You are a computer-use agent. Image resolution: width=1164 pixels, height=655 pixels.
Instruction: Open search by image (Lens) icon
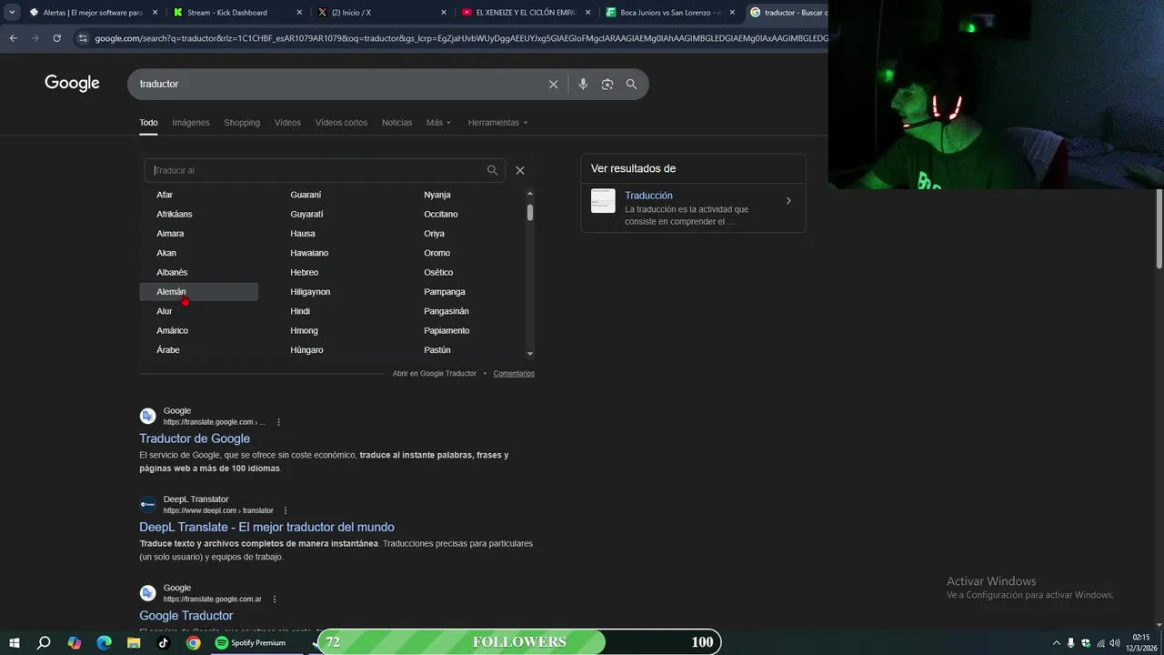click(607, 84)
